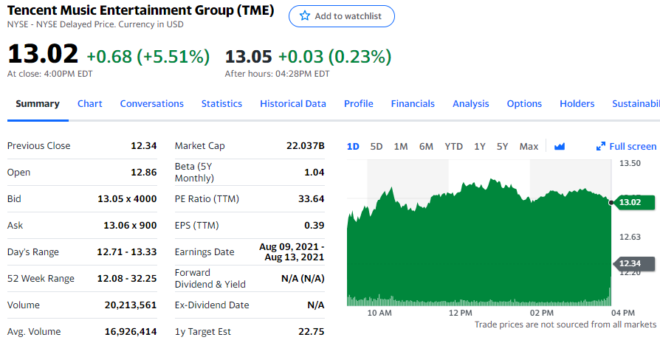Viewport: 660px width, 340px height.
Task: Click the Beta (5Y Monthly) label
Action: tap(194, 173)
